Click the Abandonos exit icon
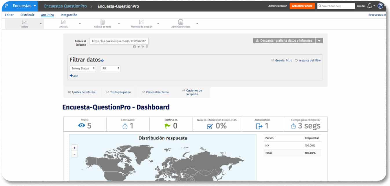This screenshot has width=390, height=186. pos(259,126)
